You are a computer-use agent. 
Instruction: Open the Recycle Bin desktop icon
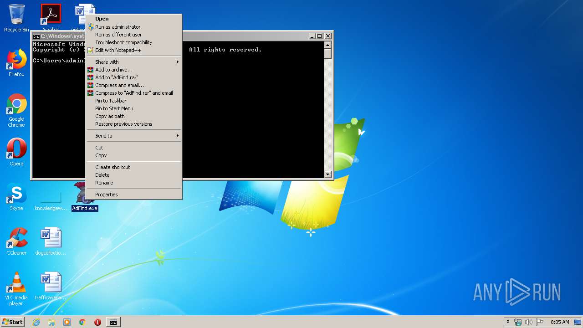click(x=16, y=17)
